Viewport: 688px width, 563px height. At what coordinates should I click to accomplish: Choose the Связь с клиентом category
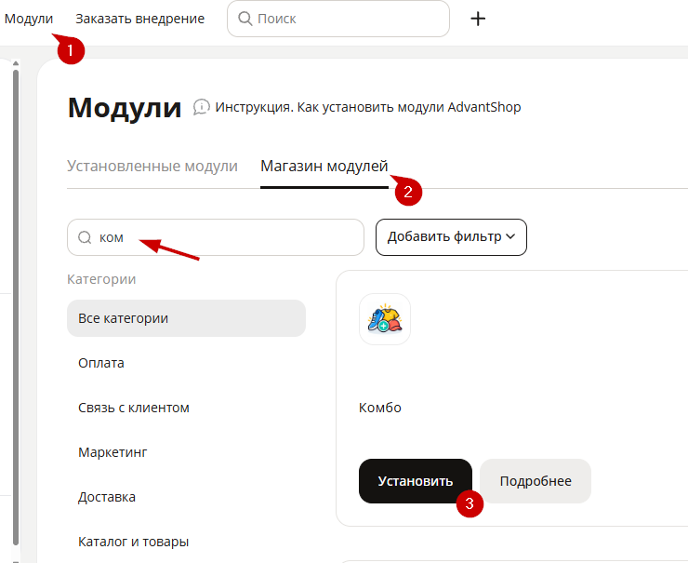point(133,408)
